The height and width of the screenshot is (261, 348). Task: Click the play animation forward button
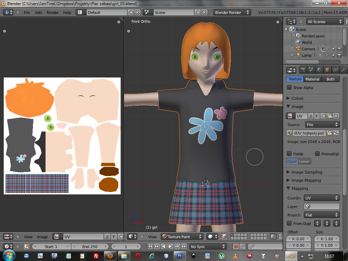(170, 246)
